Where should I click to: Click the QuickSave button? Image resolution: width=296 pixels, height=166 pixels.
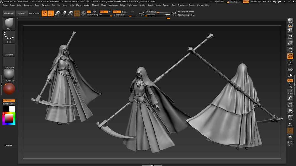click(x=219, y=2)
